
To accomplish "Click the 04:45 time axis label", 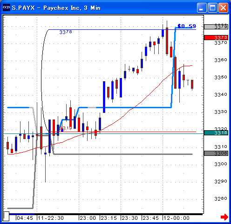I will [x=25, y=218].
